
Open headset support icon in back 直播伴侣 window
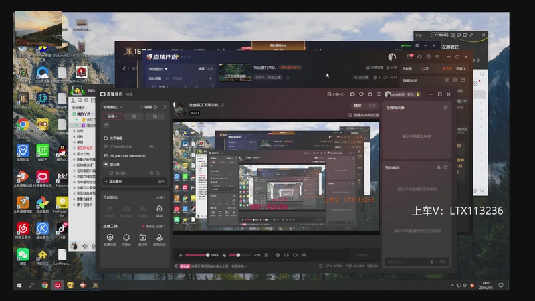click(419, 57)
